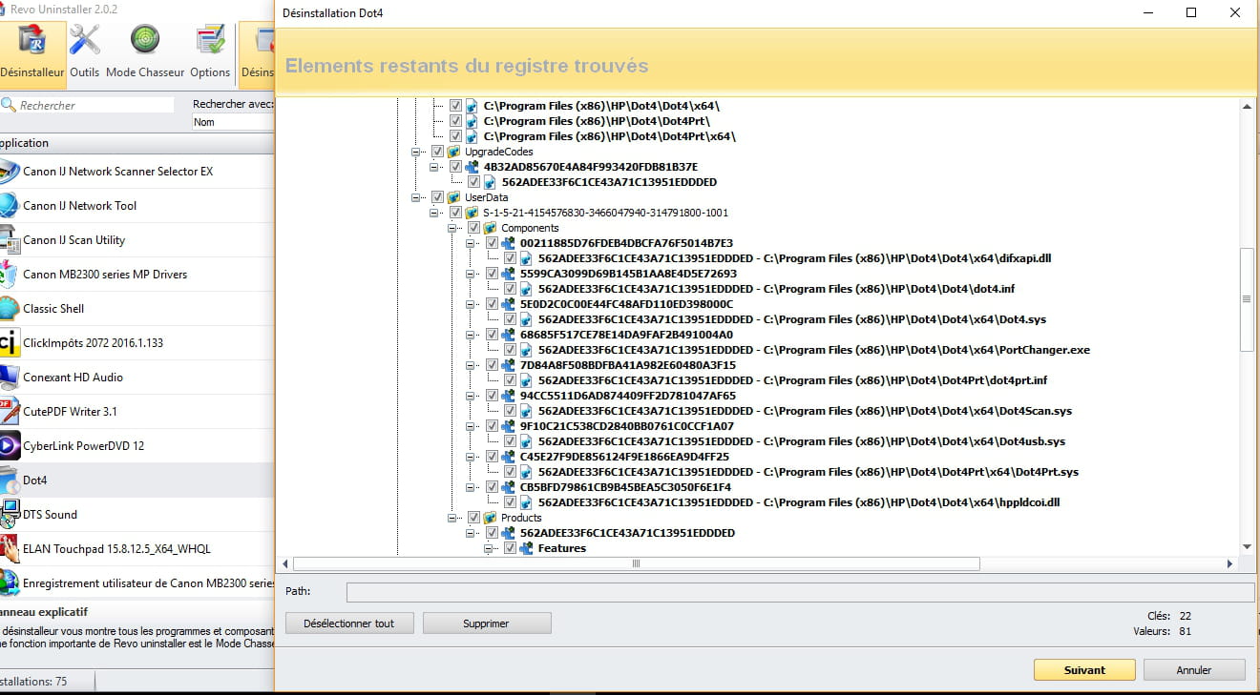Uncheck the Dot4.sys entry checkbox
Screen dimensions: 1260x695
[x=510, y=319]
